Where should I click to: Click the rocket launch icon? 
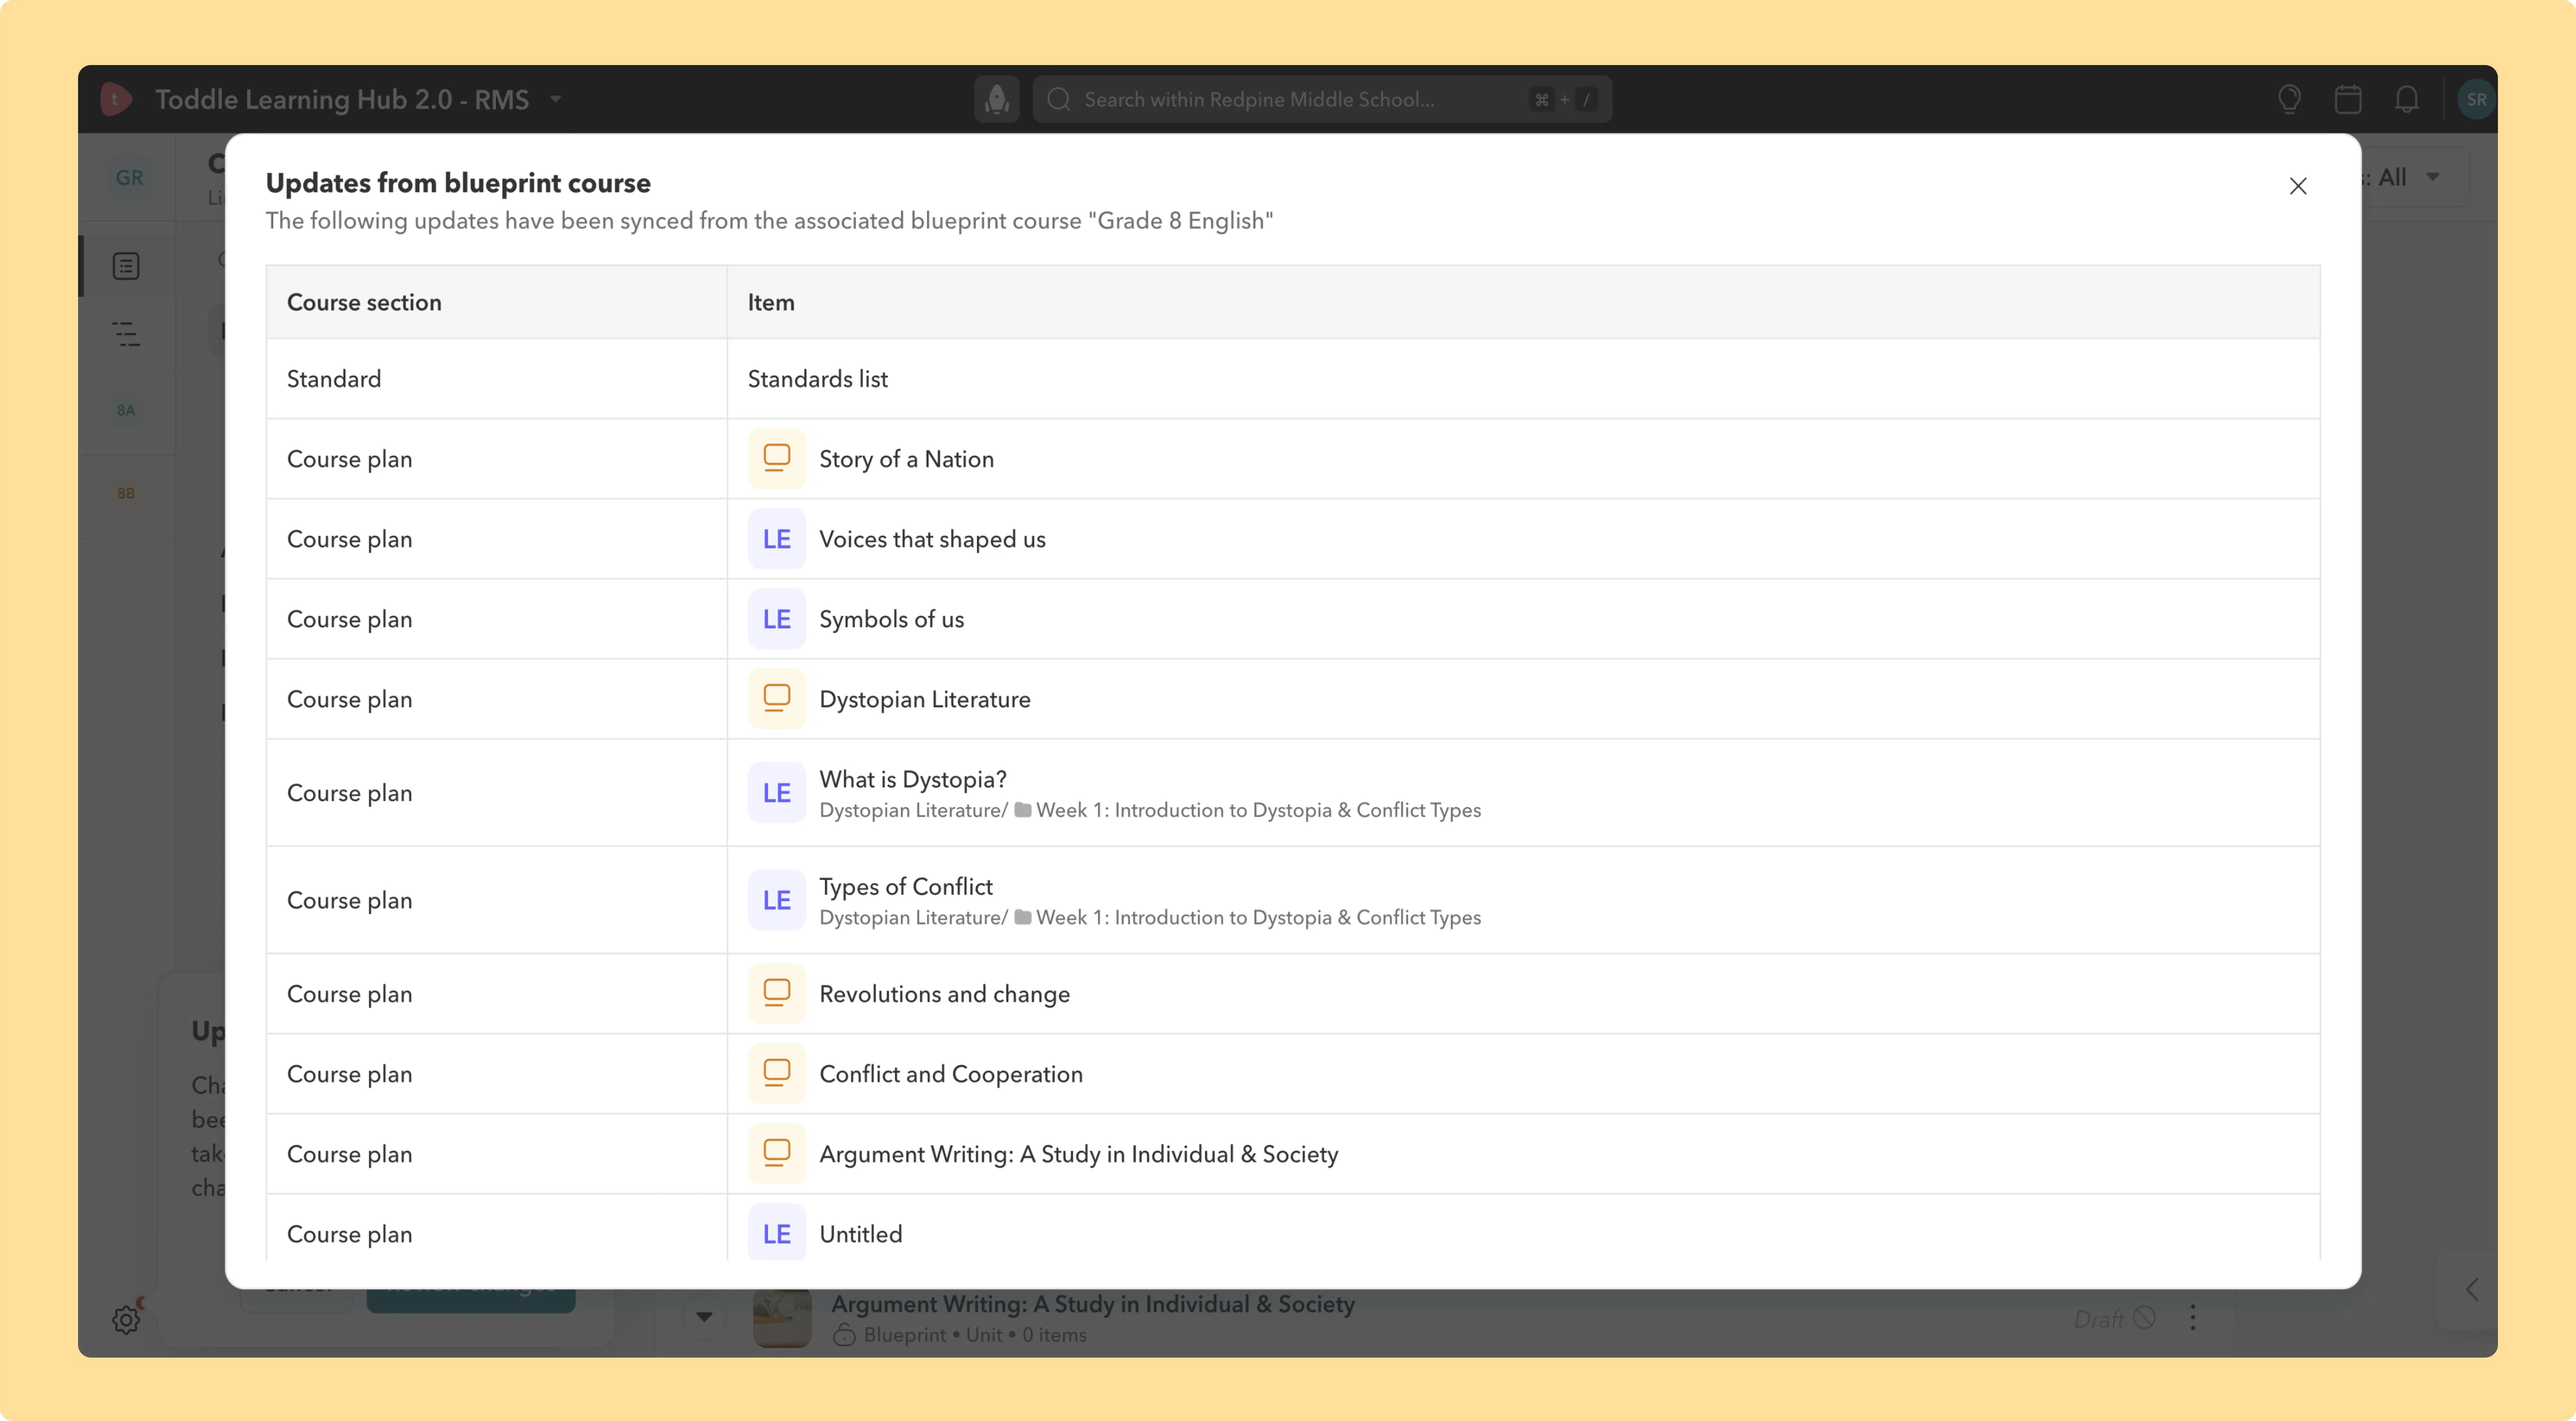click(997, 99)
